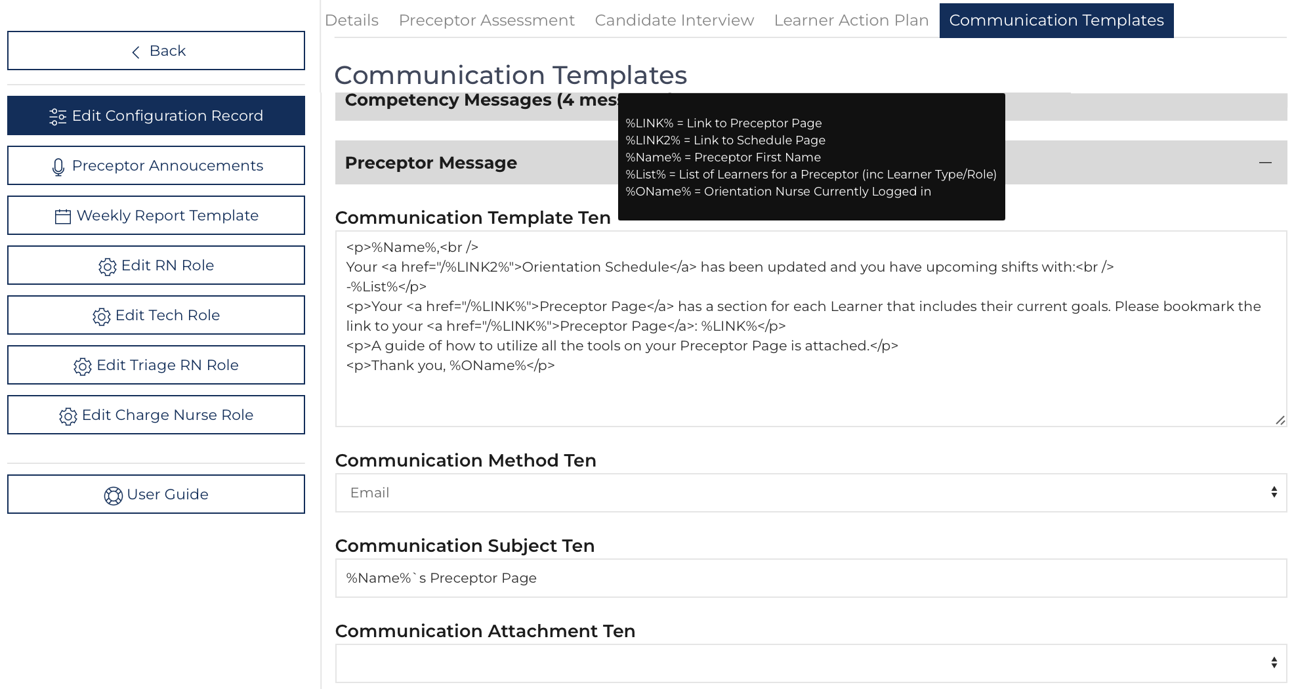Click the Communication Templates page heading

point(511,75)
